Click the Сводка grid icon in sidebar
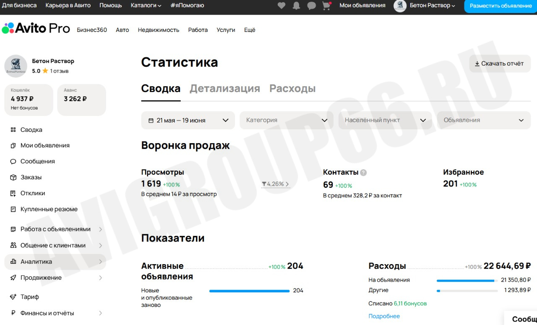 pyautogui.click(x=13, y=130)
